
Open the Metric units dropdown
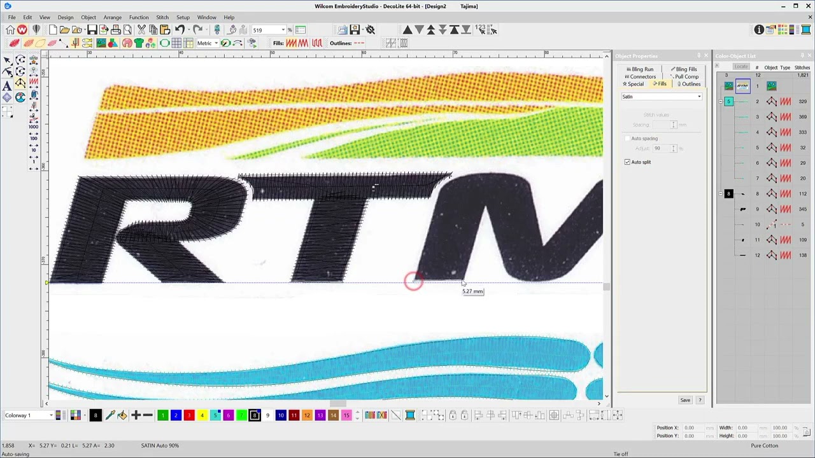[x=216, y=43]
